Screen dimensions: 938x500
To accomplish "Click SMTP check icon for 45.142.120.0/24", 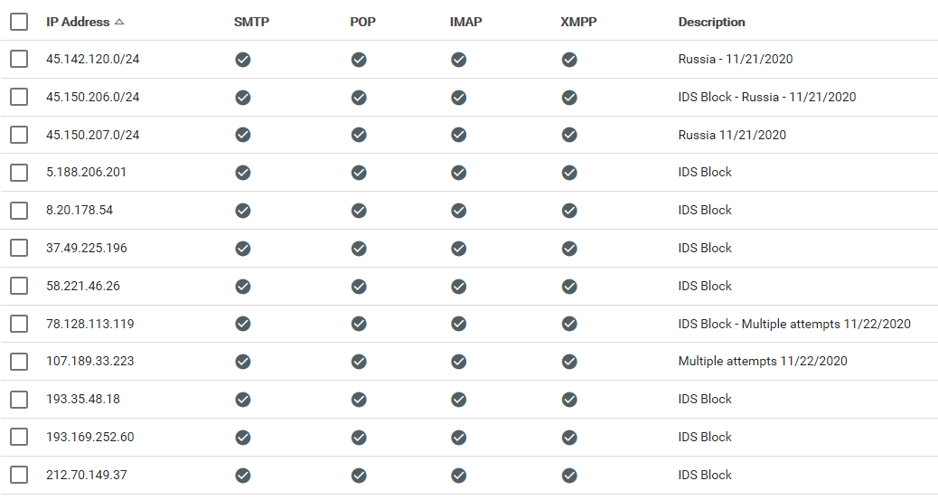I will 242,60.
